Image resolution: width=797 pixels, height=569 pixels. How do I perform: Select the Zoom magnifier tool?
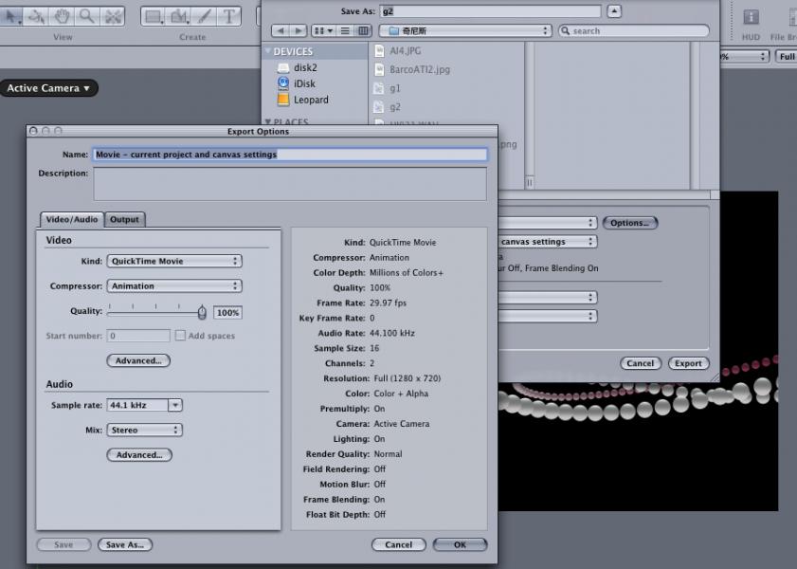[87, 16]
